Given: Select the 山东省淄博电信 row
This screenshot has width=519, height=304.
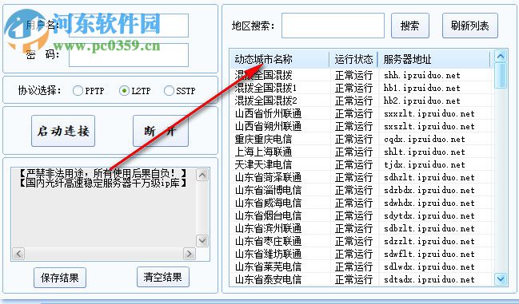Looking at the screenshot, I should coord(361,190).
